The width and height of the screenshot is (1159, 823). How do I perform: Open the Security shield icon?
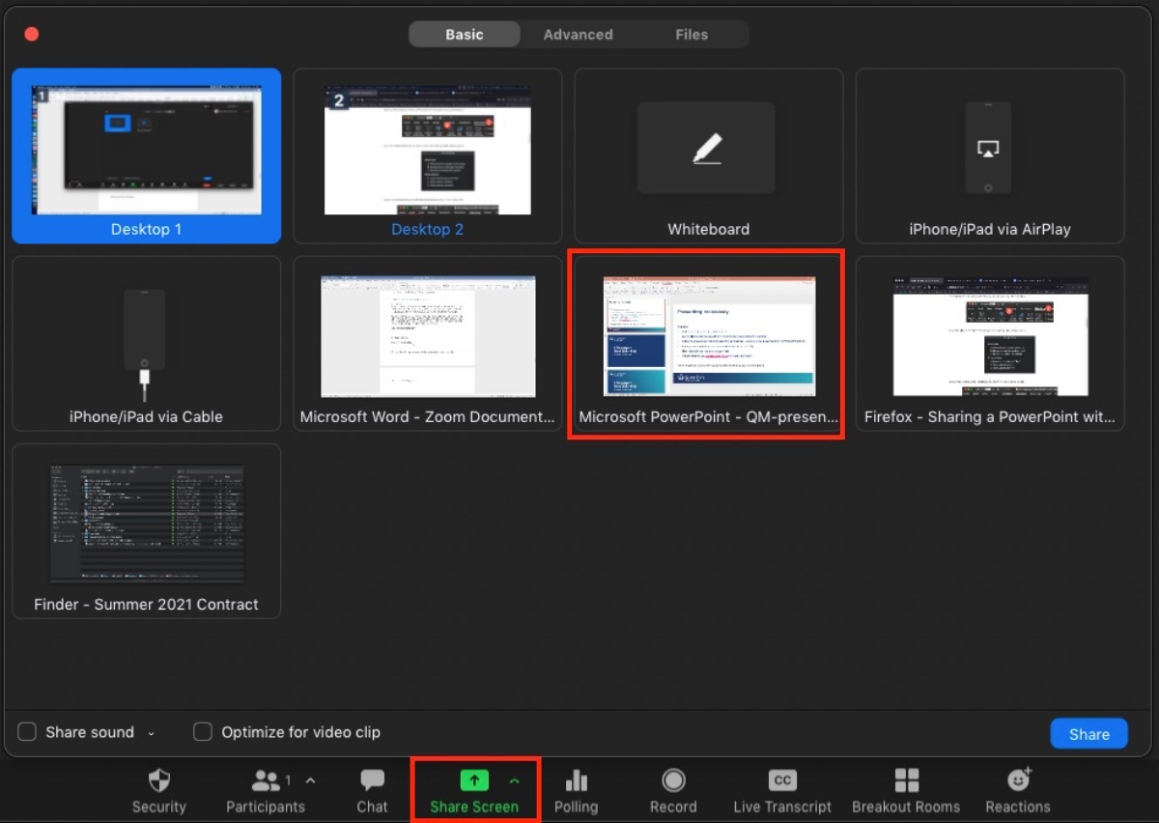(x=158, y=780)
